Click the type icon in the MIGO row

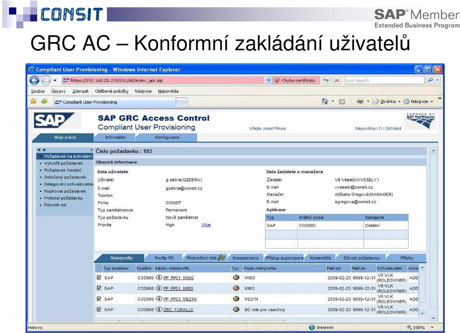point(236,277)
